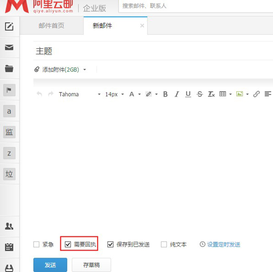Enable the 紧急 urgent checkbox
Screen dimensions: 273x272
coord(36,245)
